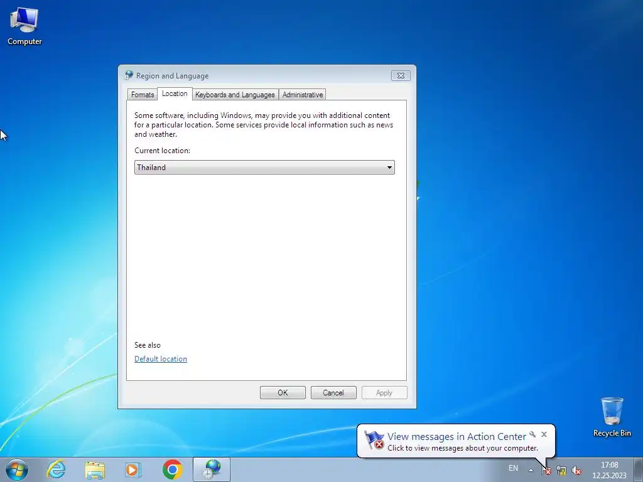Click the Windows Start orb
This screenshot has width=643, height=482.
[x=17, y=469]
